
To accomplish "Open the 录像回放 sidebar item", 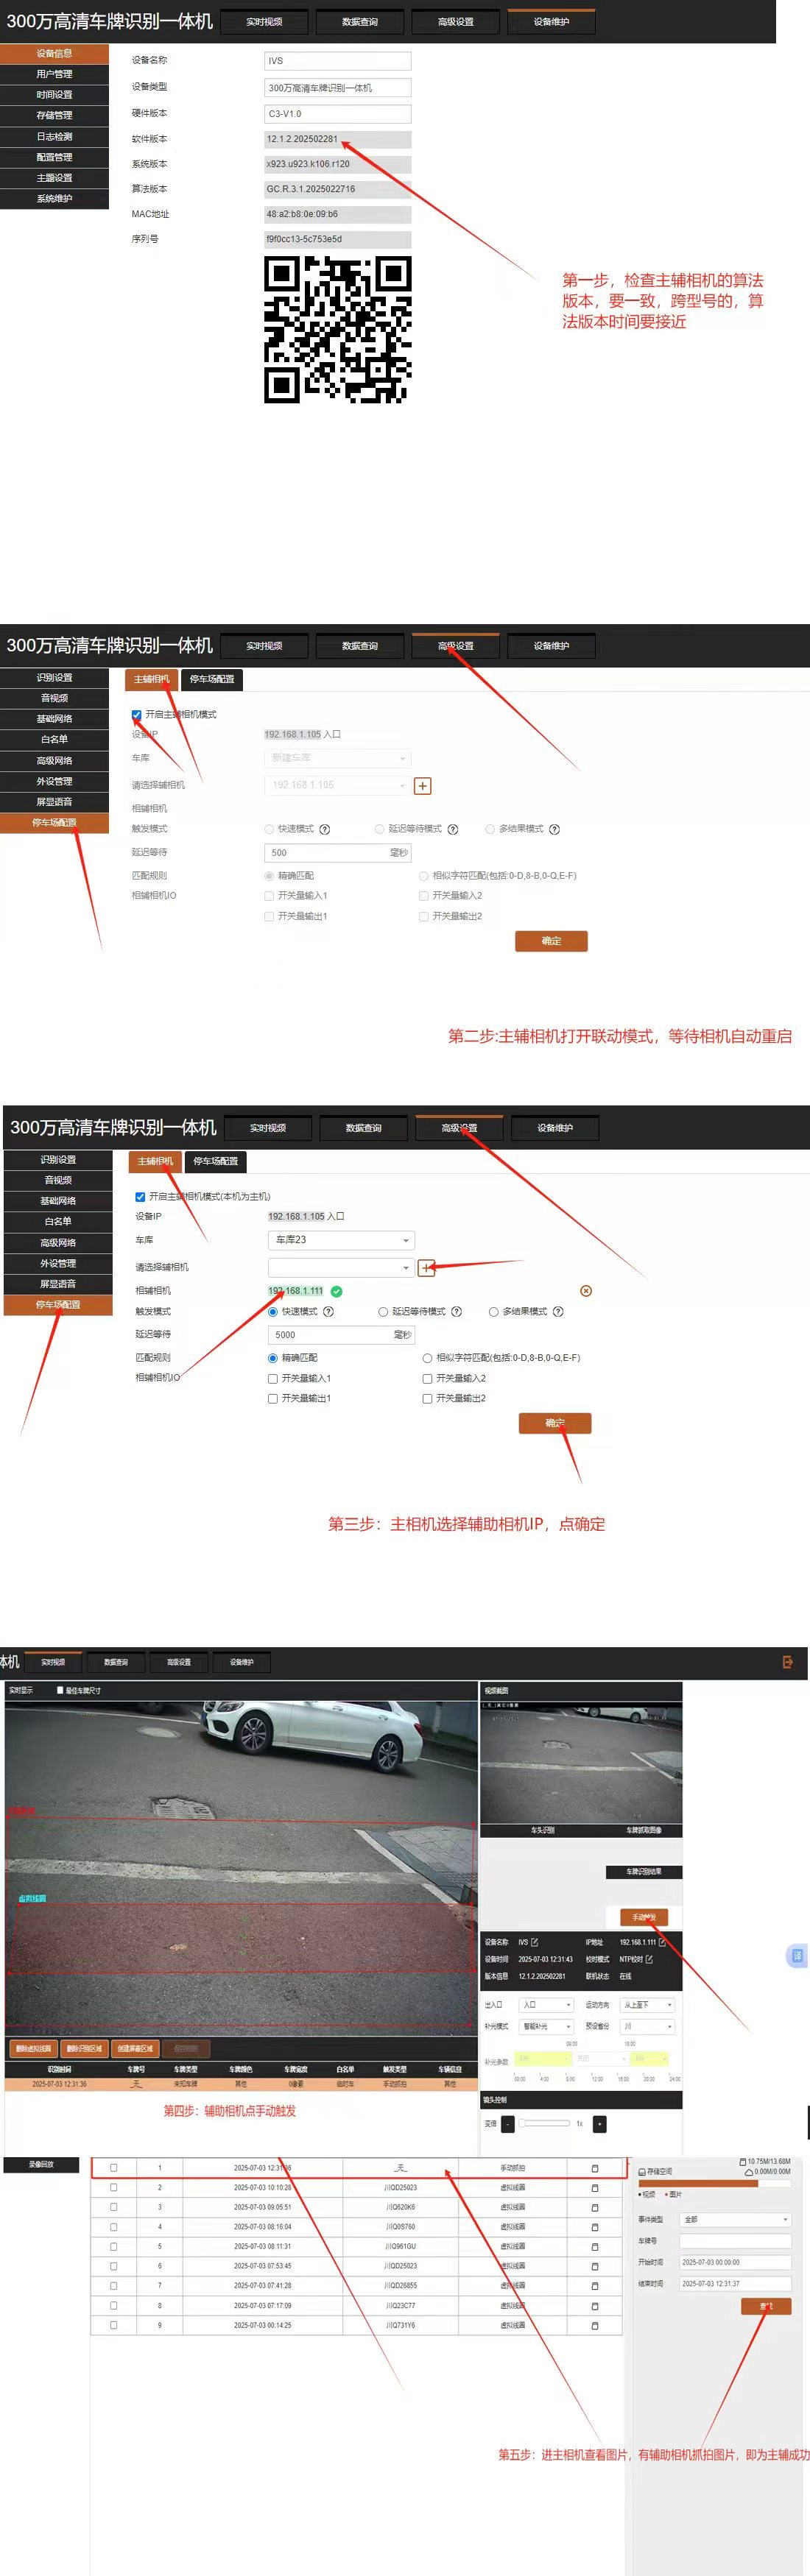I will 41,2164.
